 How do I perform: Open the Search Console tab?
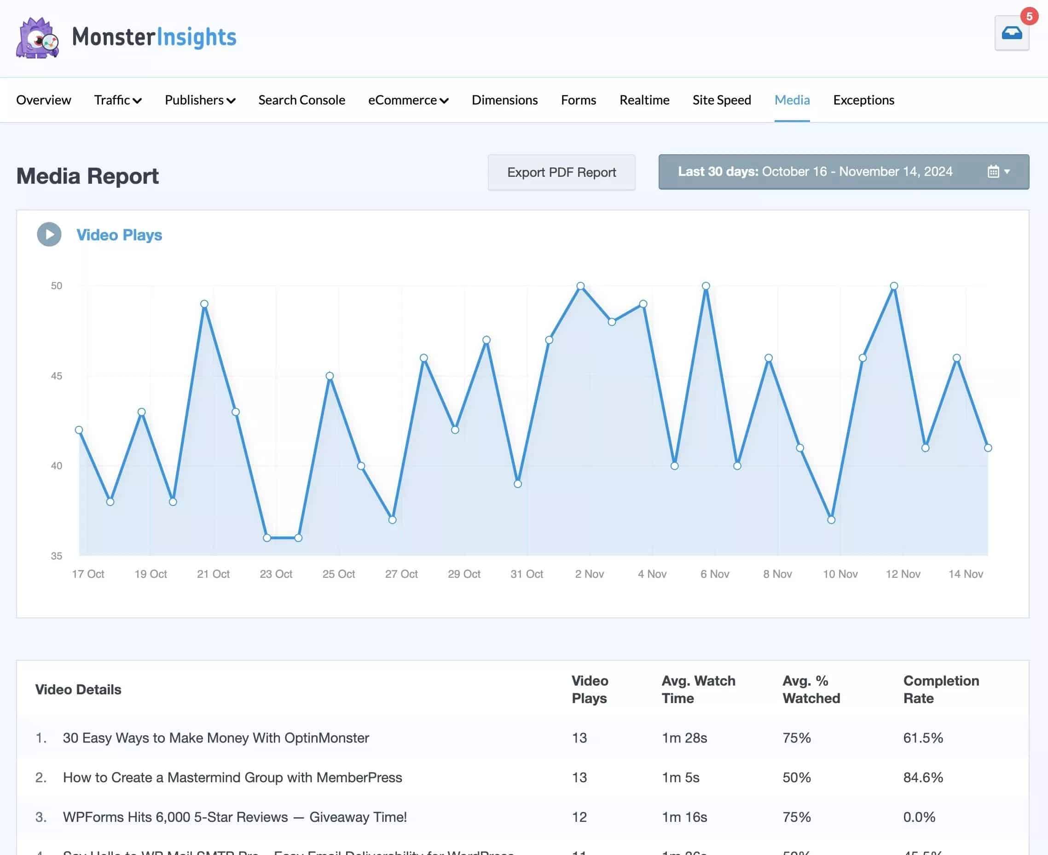(301, 100)
